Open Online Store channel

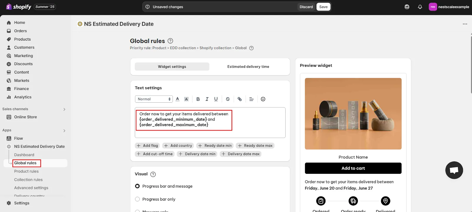(x=25, y=117)
